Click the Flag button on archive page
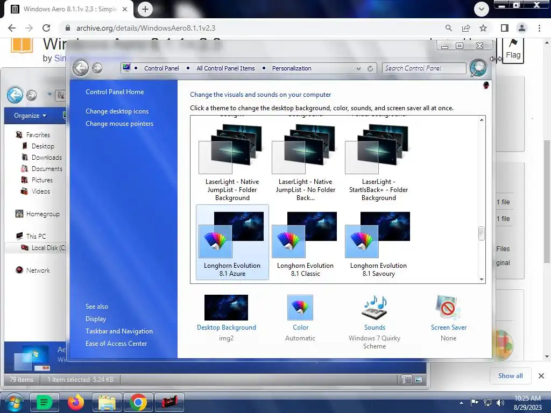 point(513,49)
